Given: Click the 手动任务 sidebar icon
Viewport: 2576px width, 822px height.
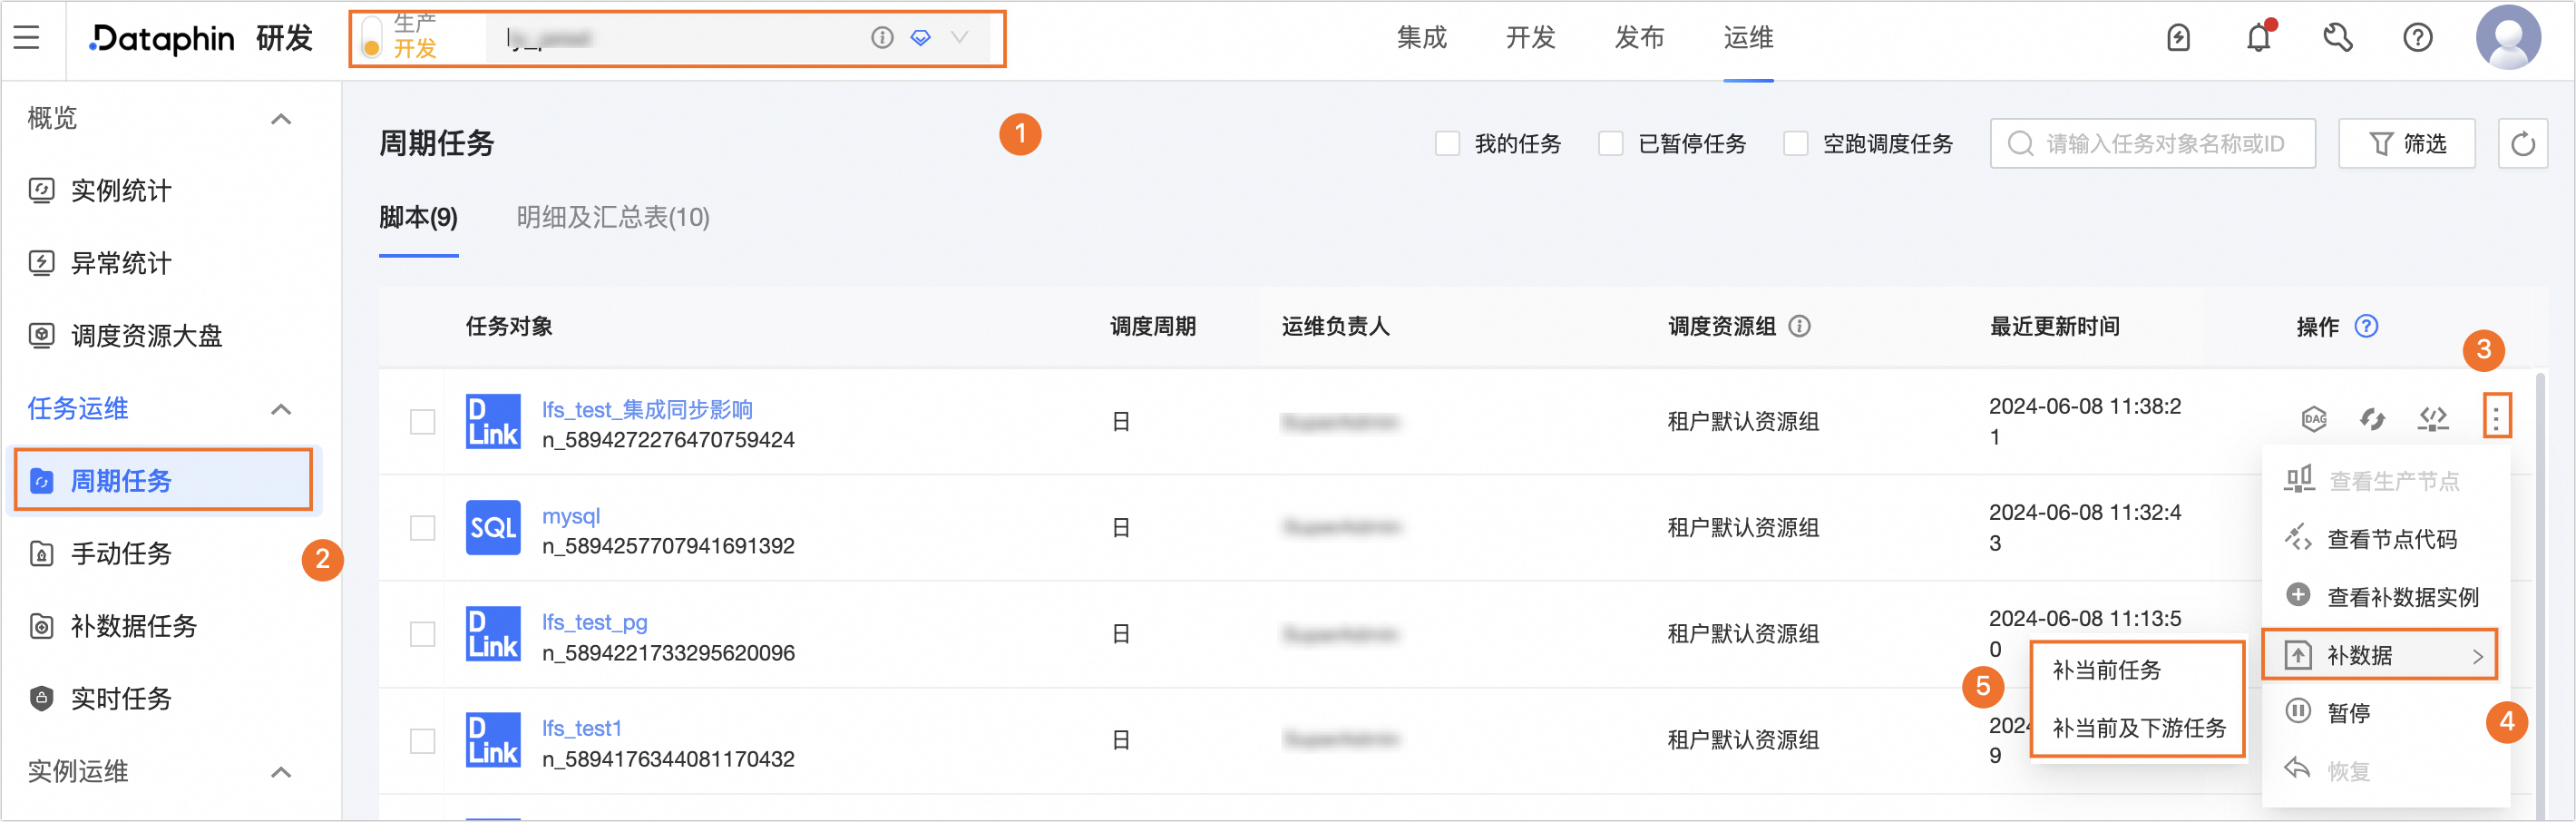Looking at the screenshot, I should coord(41,554).
